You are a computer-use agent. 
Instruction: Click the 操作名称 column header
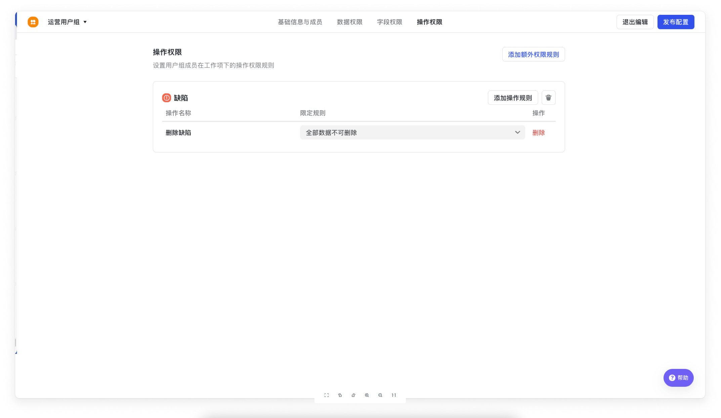(x=178, y=113)
